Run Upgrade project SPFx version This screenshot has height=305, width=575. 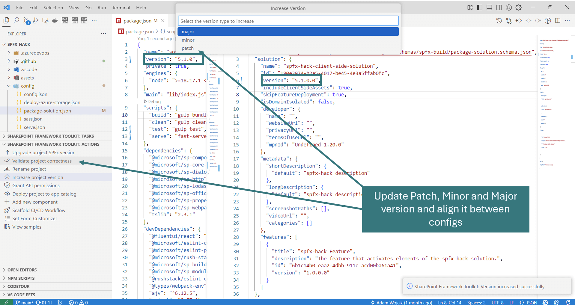point(56,152)
